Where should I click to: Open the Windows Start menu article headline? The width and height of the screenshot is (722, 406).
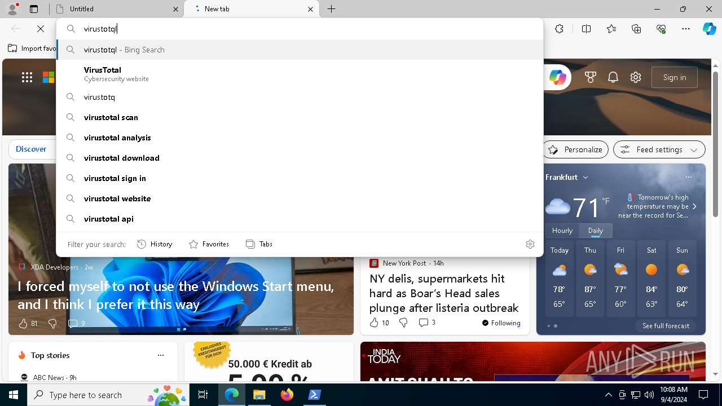pyautogui.click(x=175, y=295)
